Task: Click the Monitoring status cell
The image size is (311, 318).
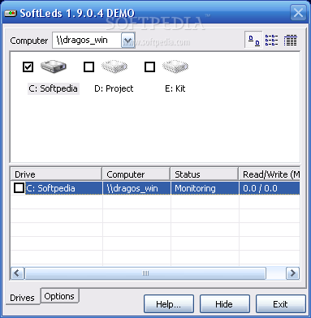Action: click(x=205, y=188)
